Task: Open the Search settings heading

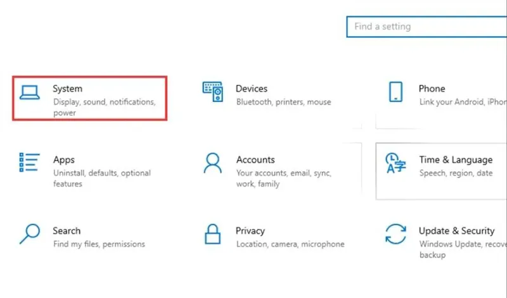Action: point(67,231)
